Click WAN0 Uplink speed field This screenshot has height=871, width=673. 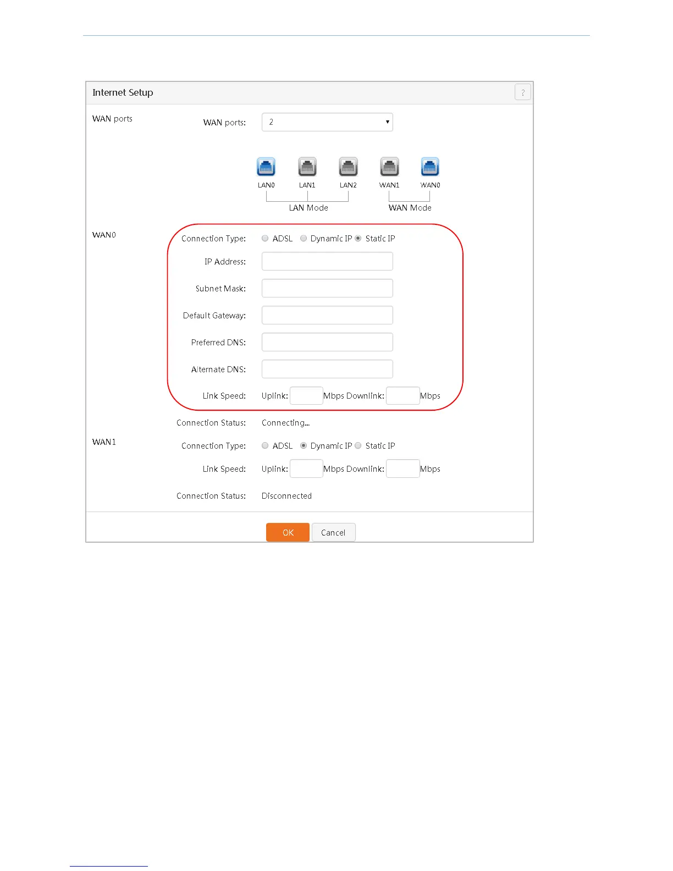[x=306, y=396]
